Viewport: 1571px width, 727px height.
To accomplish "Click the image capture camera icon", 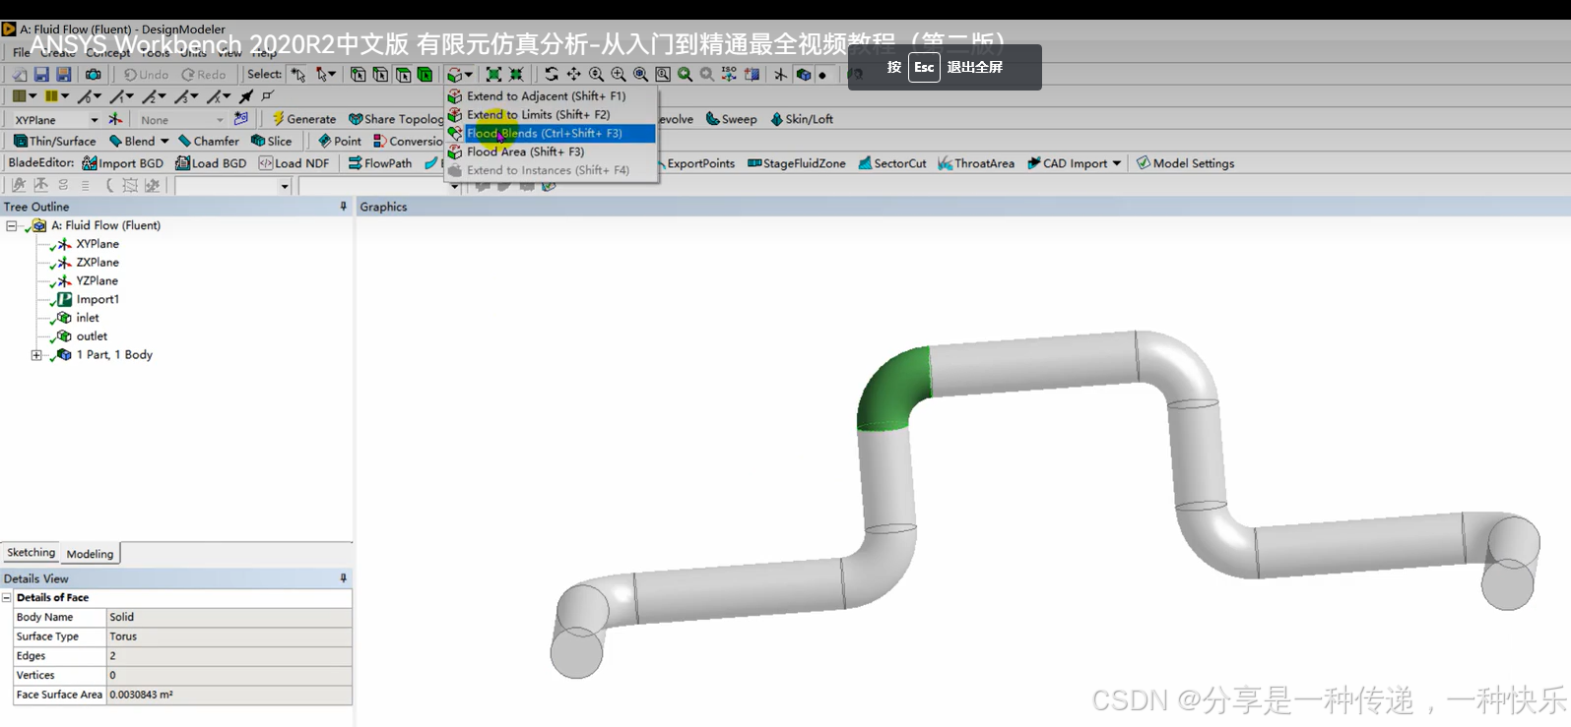I will pos(94,74).
